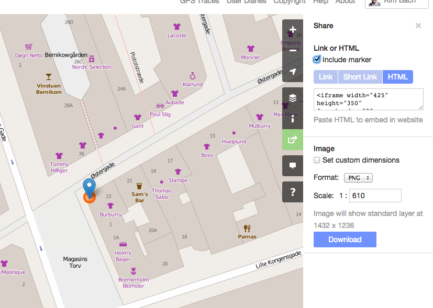Go to User Diaries
433x308 pixels.
[246, 2]
